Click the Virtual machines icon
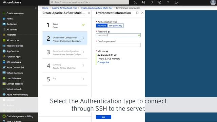This screenshot has width=217, height=122. point(4,73)
